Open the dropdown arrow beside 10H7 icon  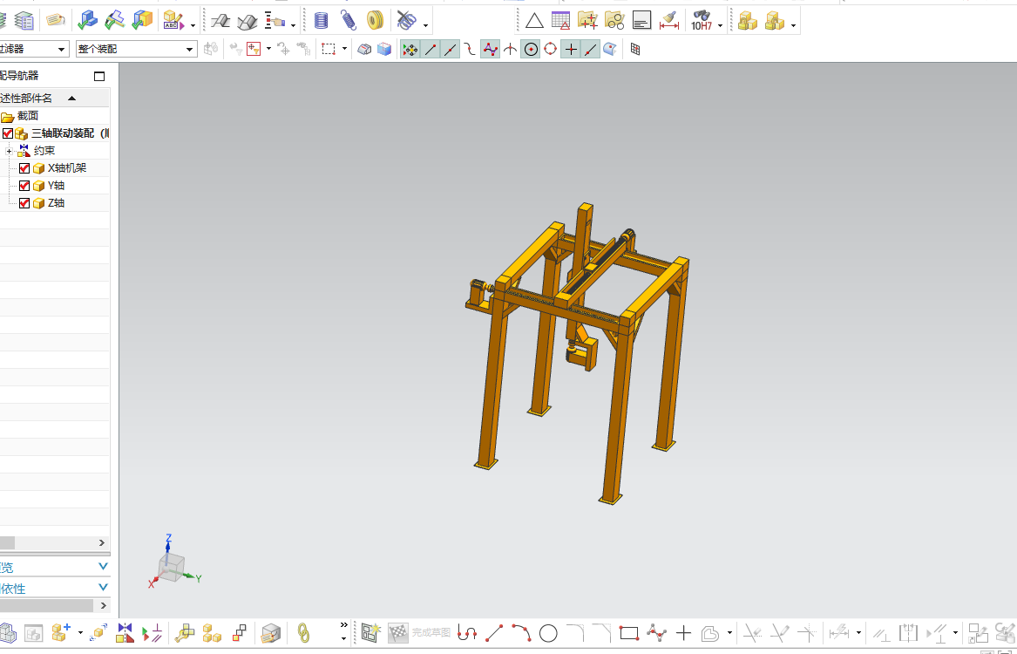(720, 26)
